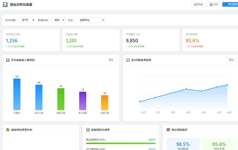
Task: Click the 1月 data point on trend line
Action: pos(155,98)
